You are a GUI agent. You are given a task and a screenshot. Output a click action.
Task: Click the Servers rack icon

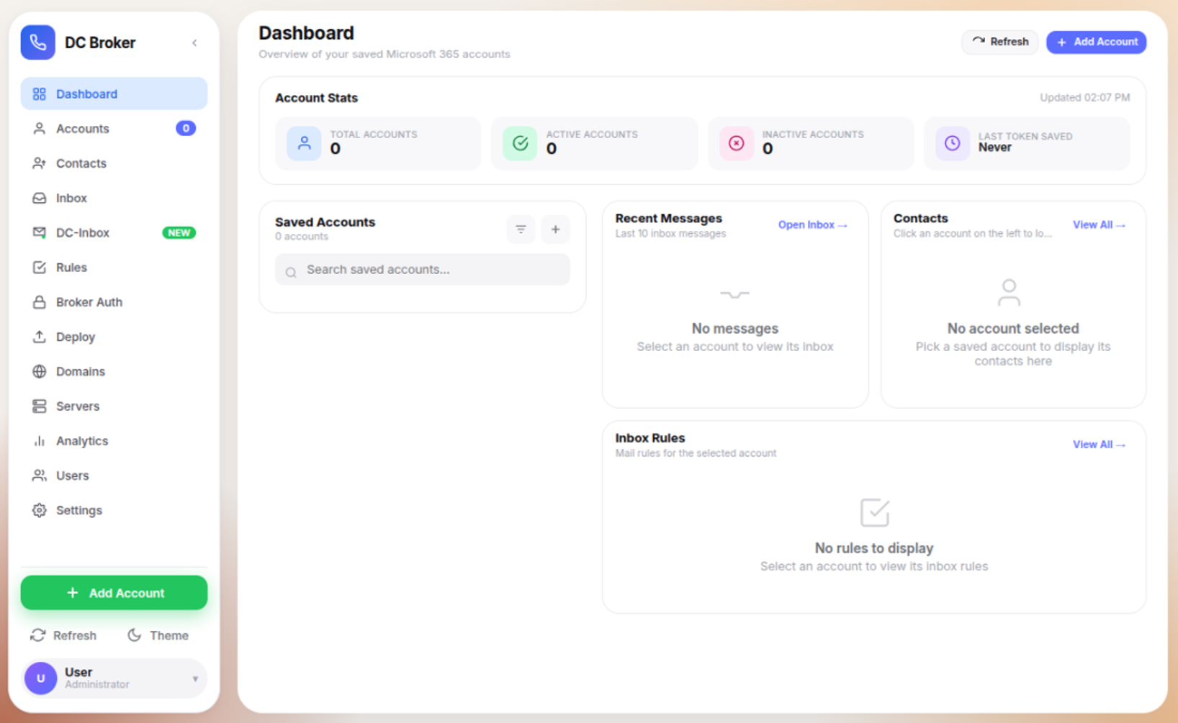tap(39, 406)
